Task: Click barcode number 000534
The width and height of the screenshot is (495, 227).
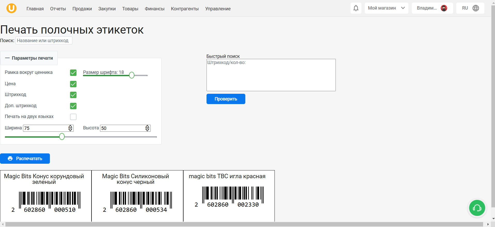Action: tap(156, 210)
